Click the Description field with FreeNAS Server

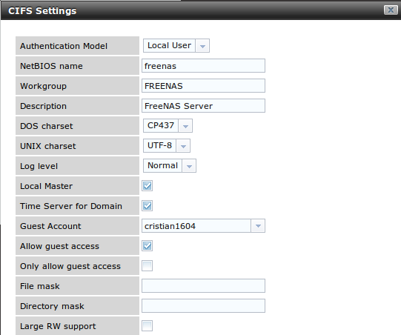tap(203, 106)
